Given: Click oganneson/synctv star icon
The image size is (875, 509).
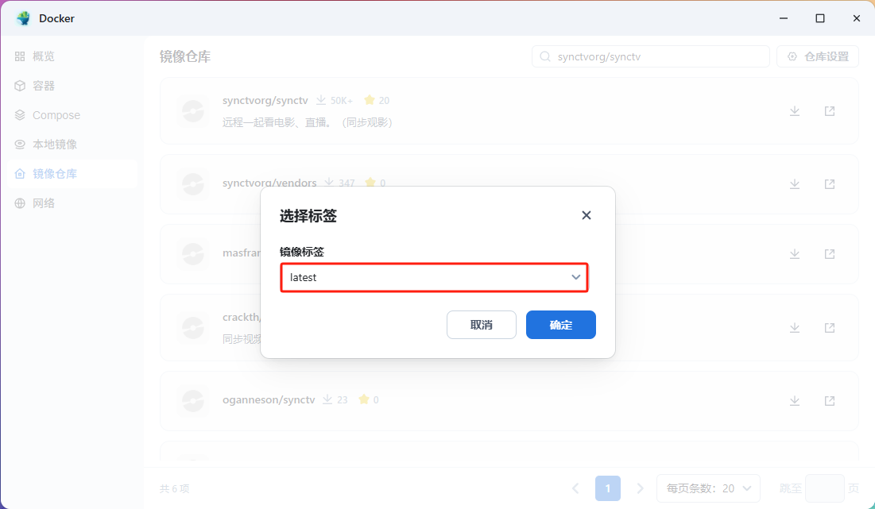Looking at the screenshot, I should click(364, 399).
